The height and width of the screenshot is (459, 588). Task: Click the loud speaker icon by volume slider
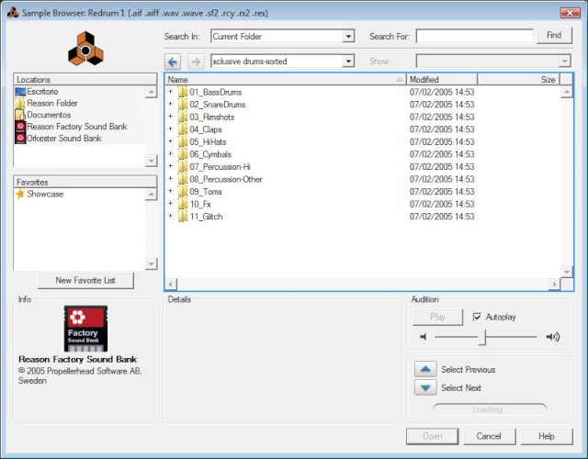pos(553,337)
